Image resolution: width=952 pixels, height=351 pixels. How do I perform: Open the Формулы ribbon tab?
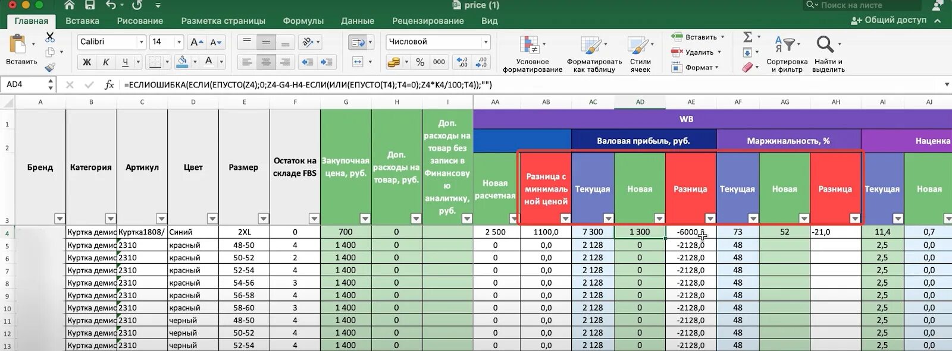point(303,21)
